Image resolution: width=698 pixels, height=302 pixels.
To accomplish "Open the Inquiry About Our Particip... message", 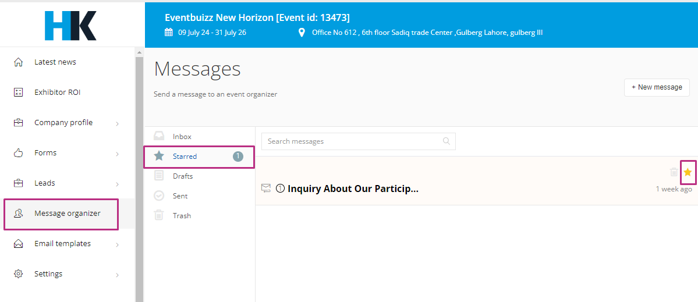I will pyautogui.click(x=353, y=189).
